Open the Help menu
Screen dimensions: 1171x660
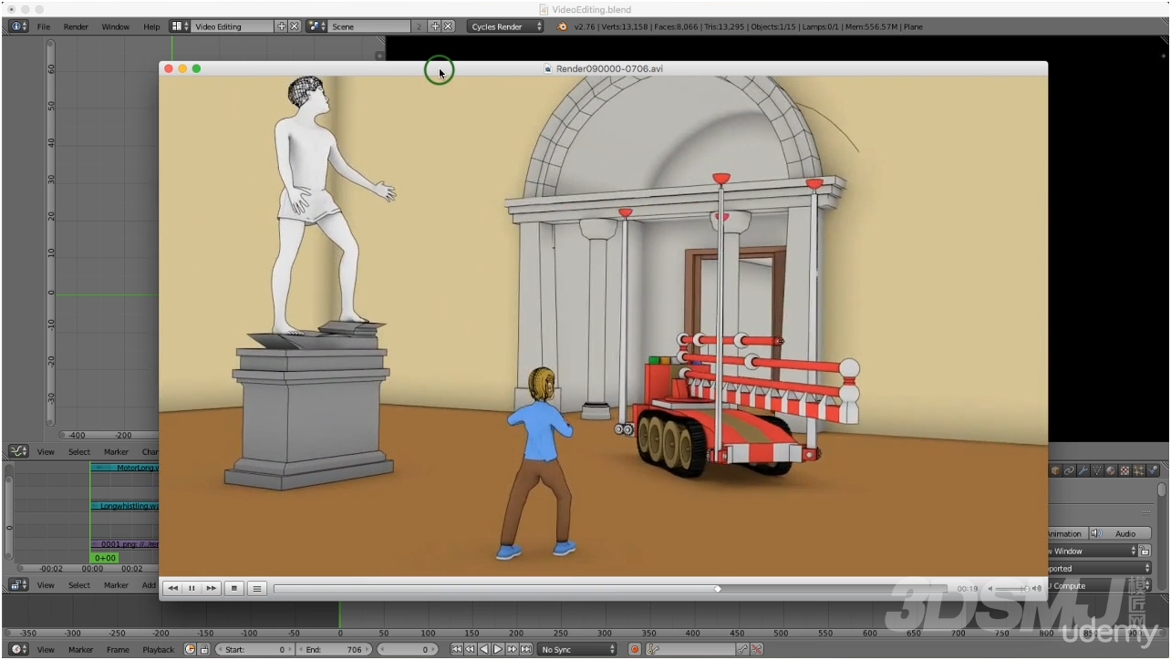click(x=151, y=26)
